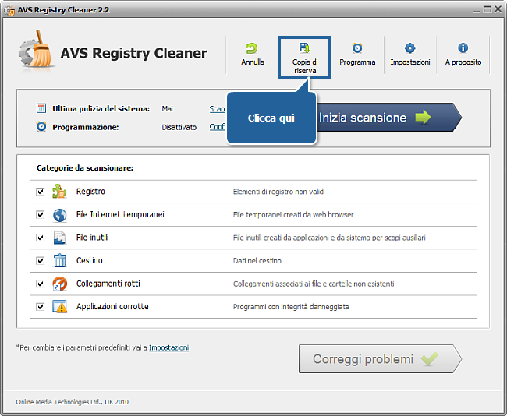Click the Annulla undo icon
This screenshot has width=507, height=416.
point(252,48)
